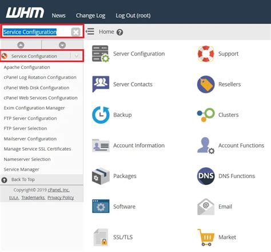Open the Server Contacts icon

[x=101, y=84]
